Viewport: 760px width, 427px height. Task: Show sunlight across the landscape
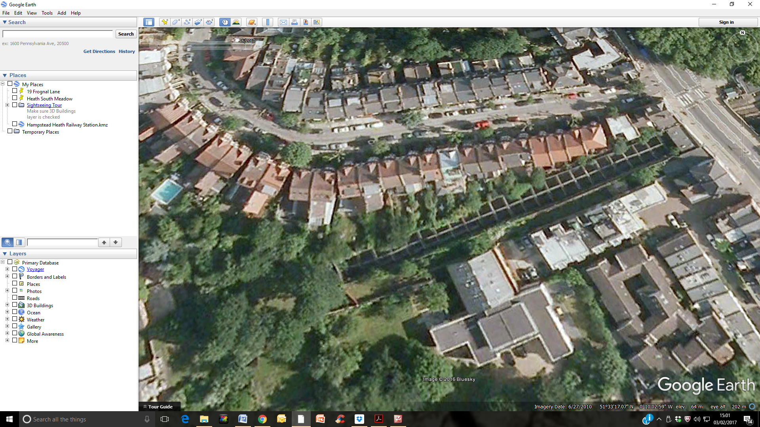236,22
